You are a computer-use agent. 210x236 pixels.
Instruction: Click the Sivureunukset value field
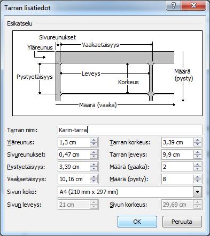tap(74, 154)
